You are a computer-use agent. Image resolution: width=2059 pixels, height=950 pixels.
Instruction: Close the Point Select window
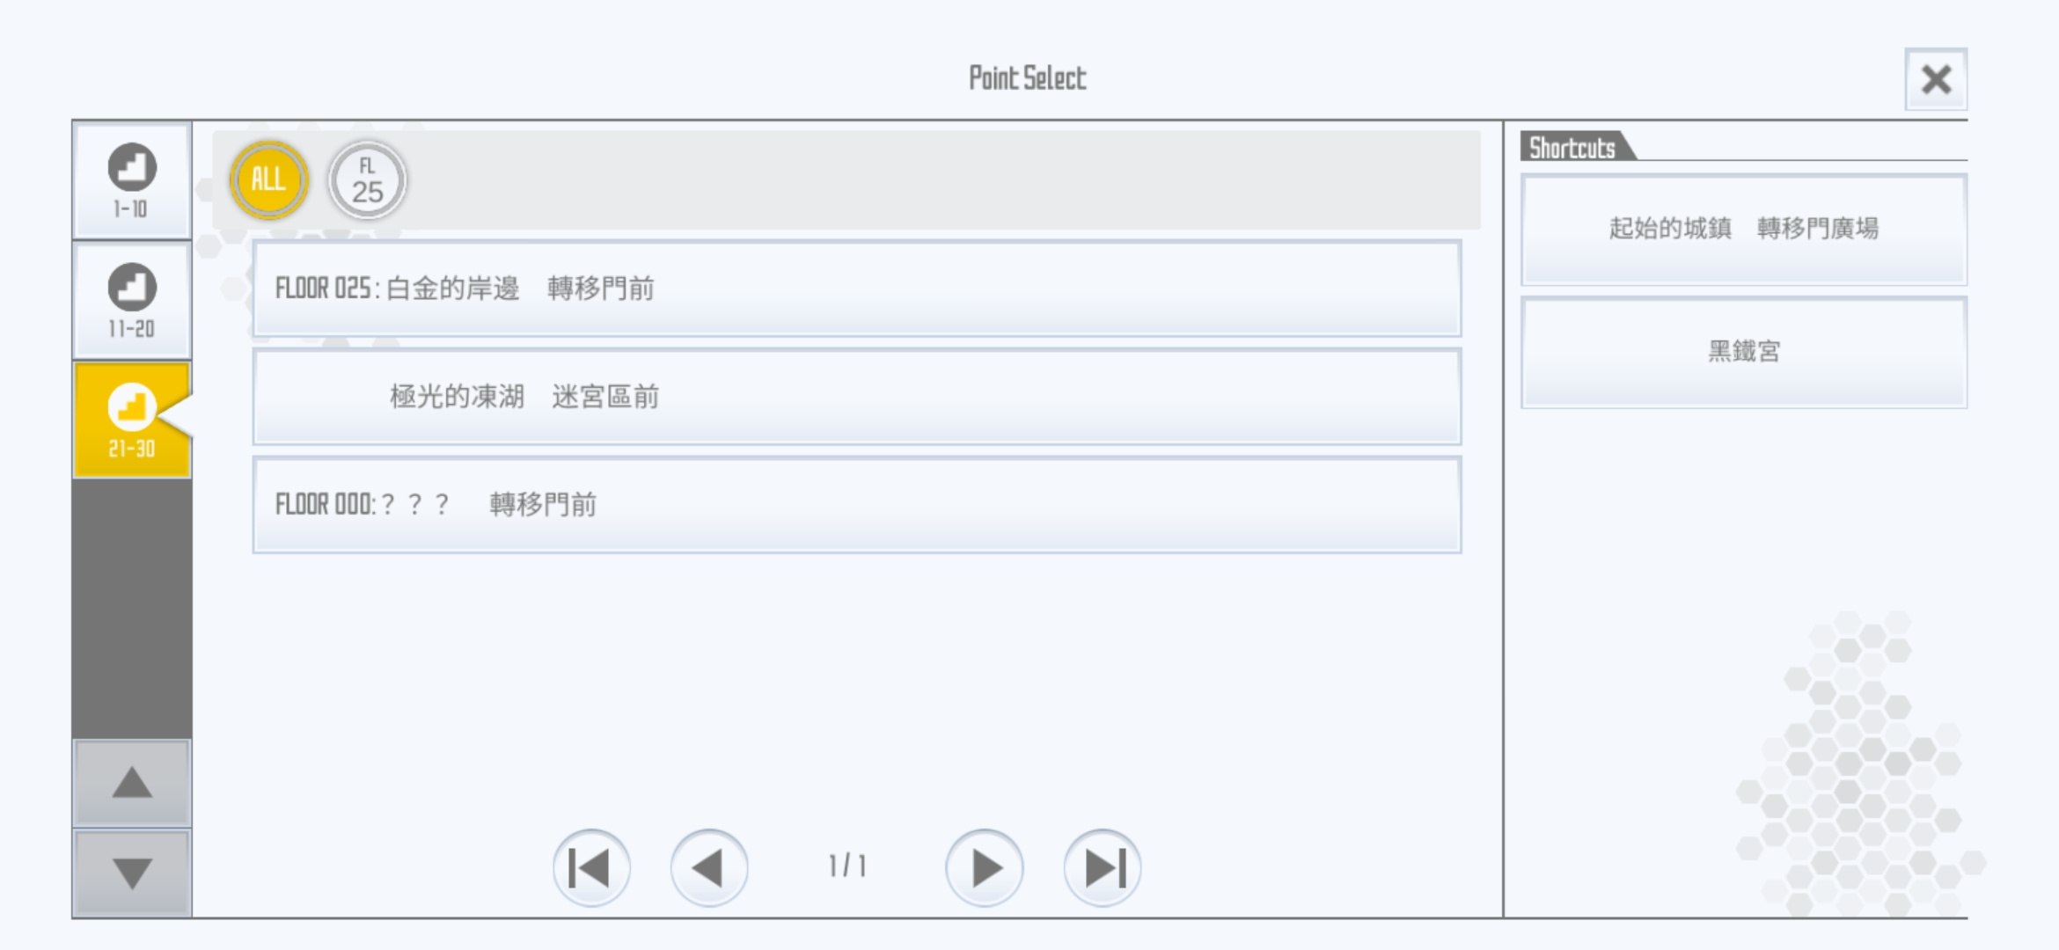coord(1936,79)
